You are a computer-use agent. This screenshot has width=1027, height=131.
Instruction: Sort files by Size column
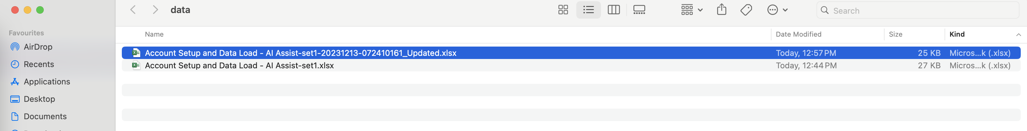pos(895,34)
